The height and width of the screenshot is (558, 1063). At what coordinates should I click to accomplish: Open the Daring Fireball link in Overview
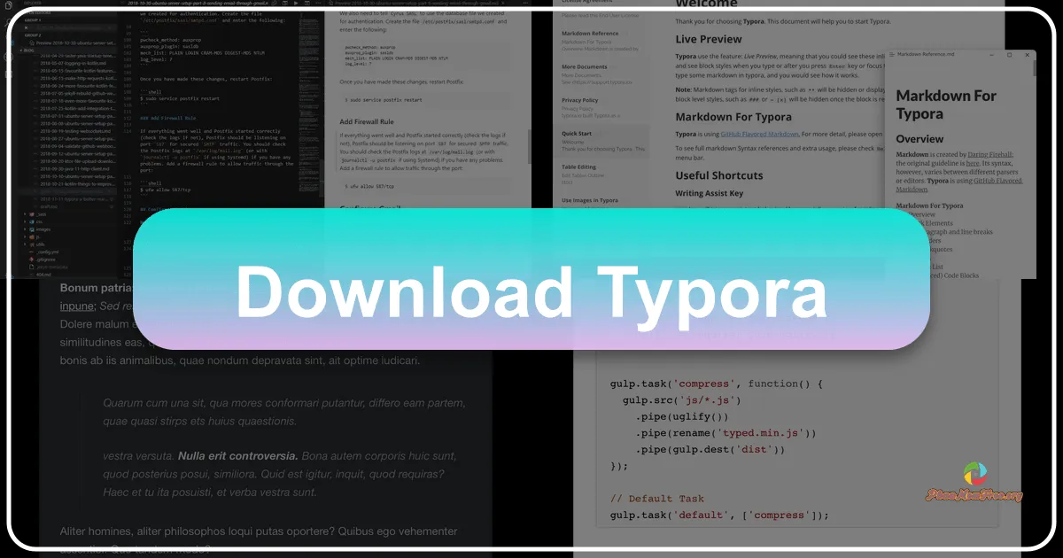tap(990, 155)
